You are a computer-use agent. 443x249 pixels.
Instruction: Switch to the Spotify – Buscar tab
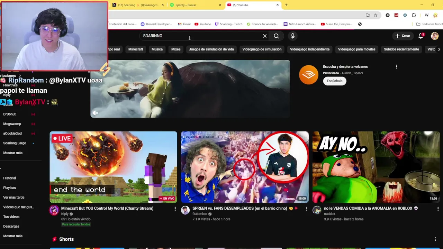pos(195,5)
